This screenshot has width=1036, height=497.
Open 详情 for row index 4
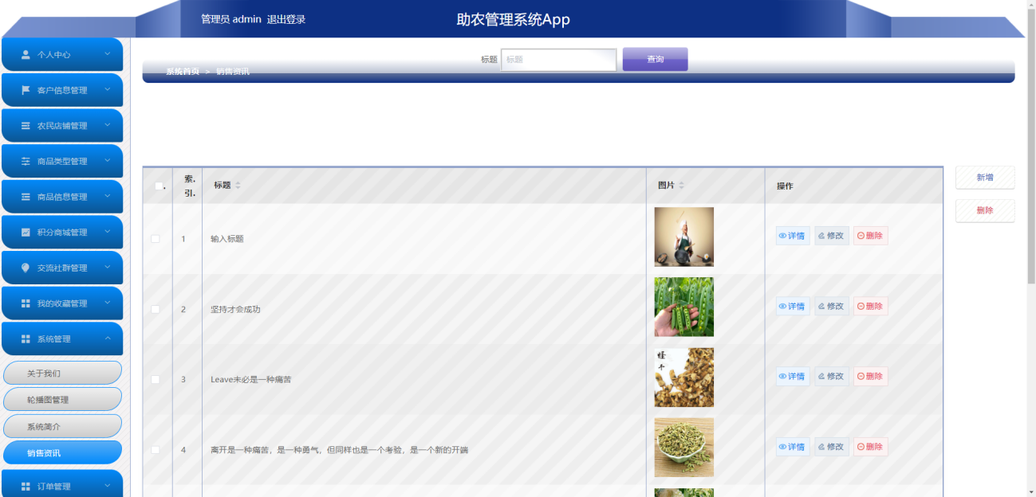(793, 447)
